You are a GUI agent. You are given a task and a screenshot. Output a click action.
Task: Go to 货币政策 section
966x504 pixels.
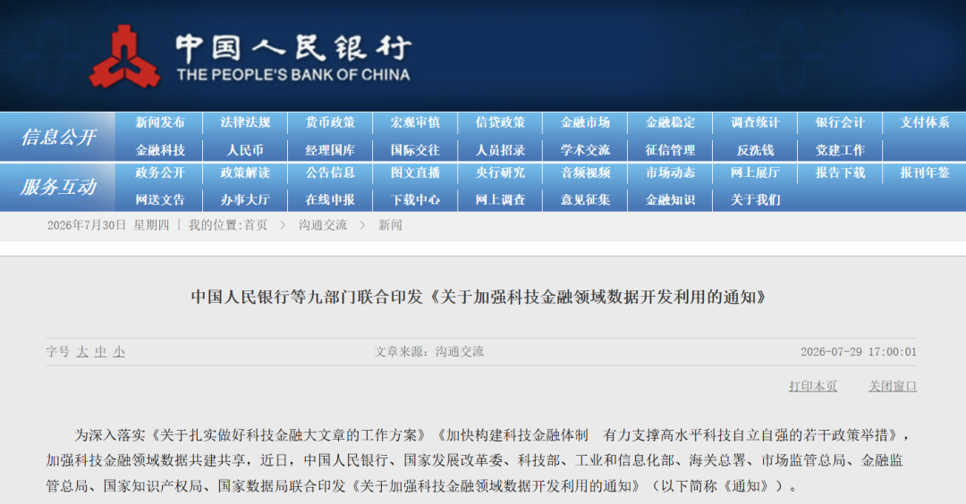click(x=330, y=122)
